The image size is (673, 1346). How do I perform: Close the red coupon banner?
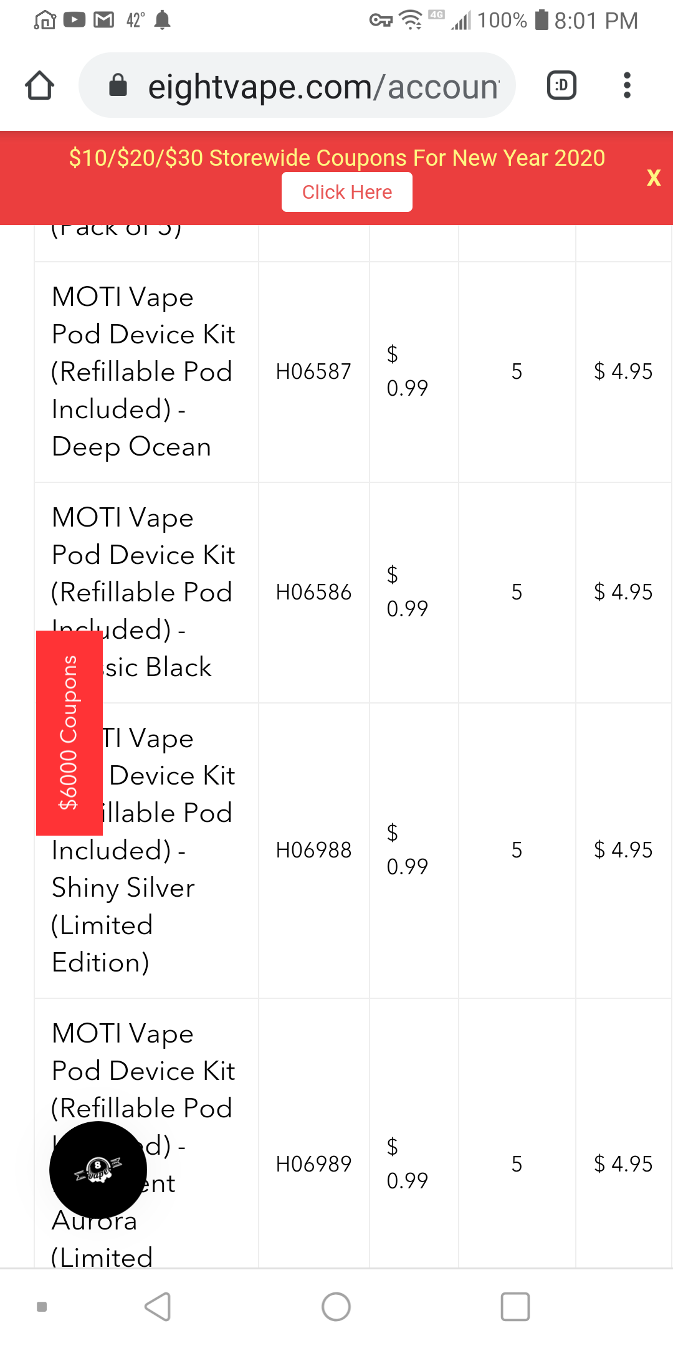pos(653,178)
